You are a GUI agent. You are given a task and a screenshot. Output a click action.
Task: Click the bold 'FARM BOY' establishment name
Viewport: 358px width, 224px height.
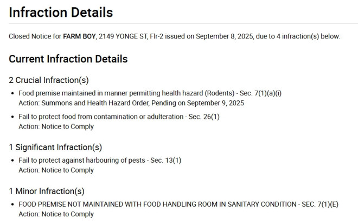pos(79,36)
